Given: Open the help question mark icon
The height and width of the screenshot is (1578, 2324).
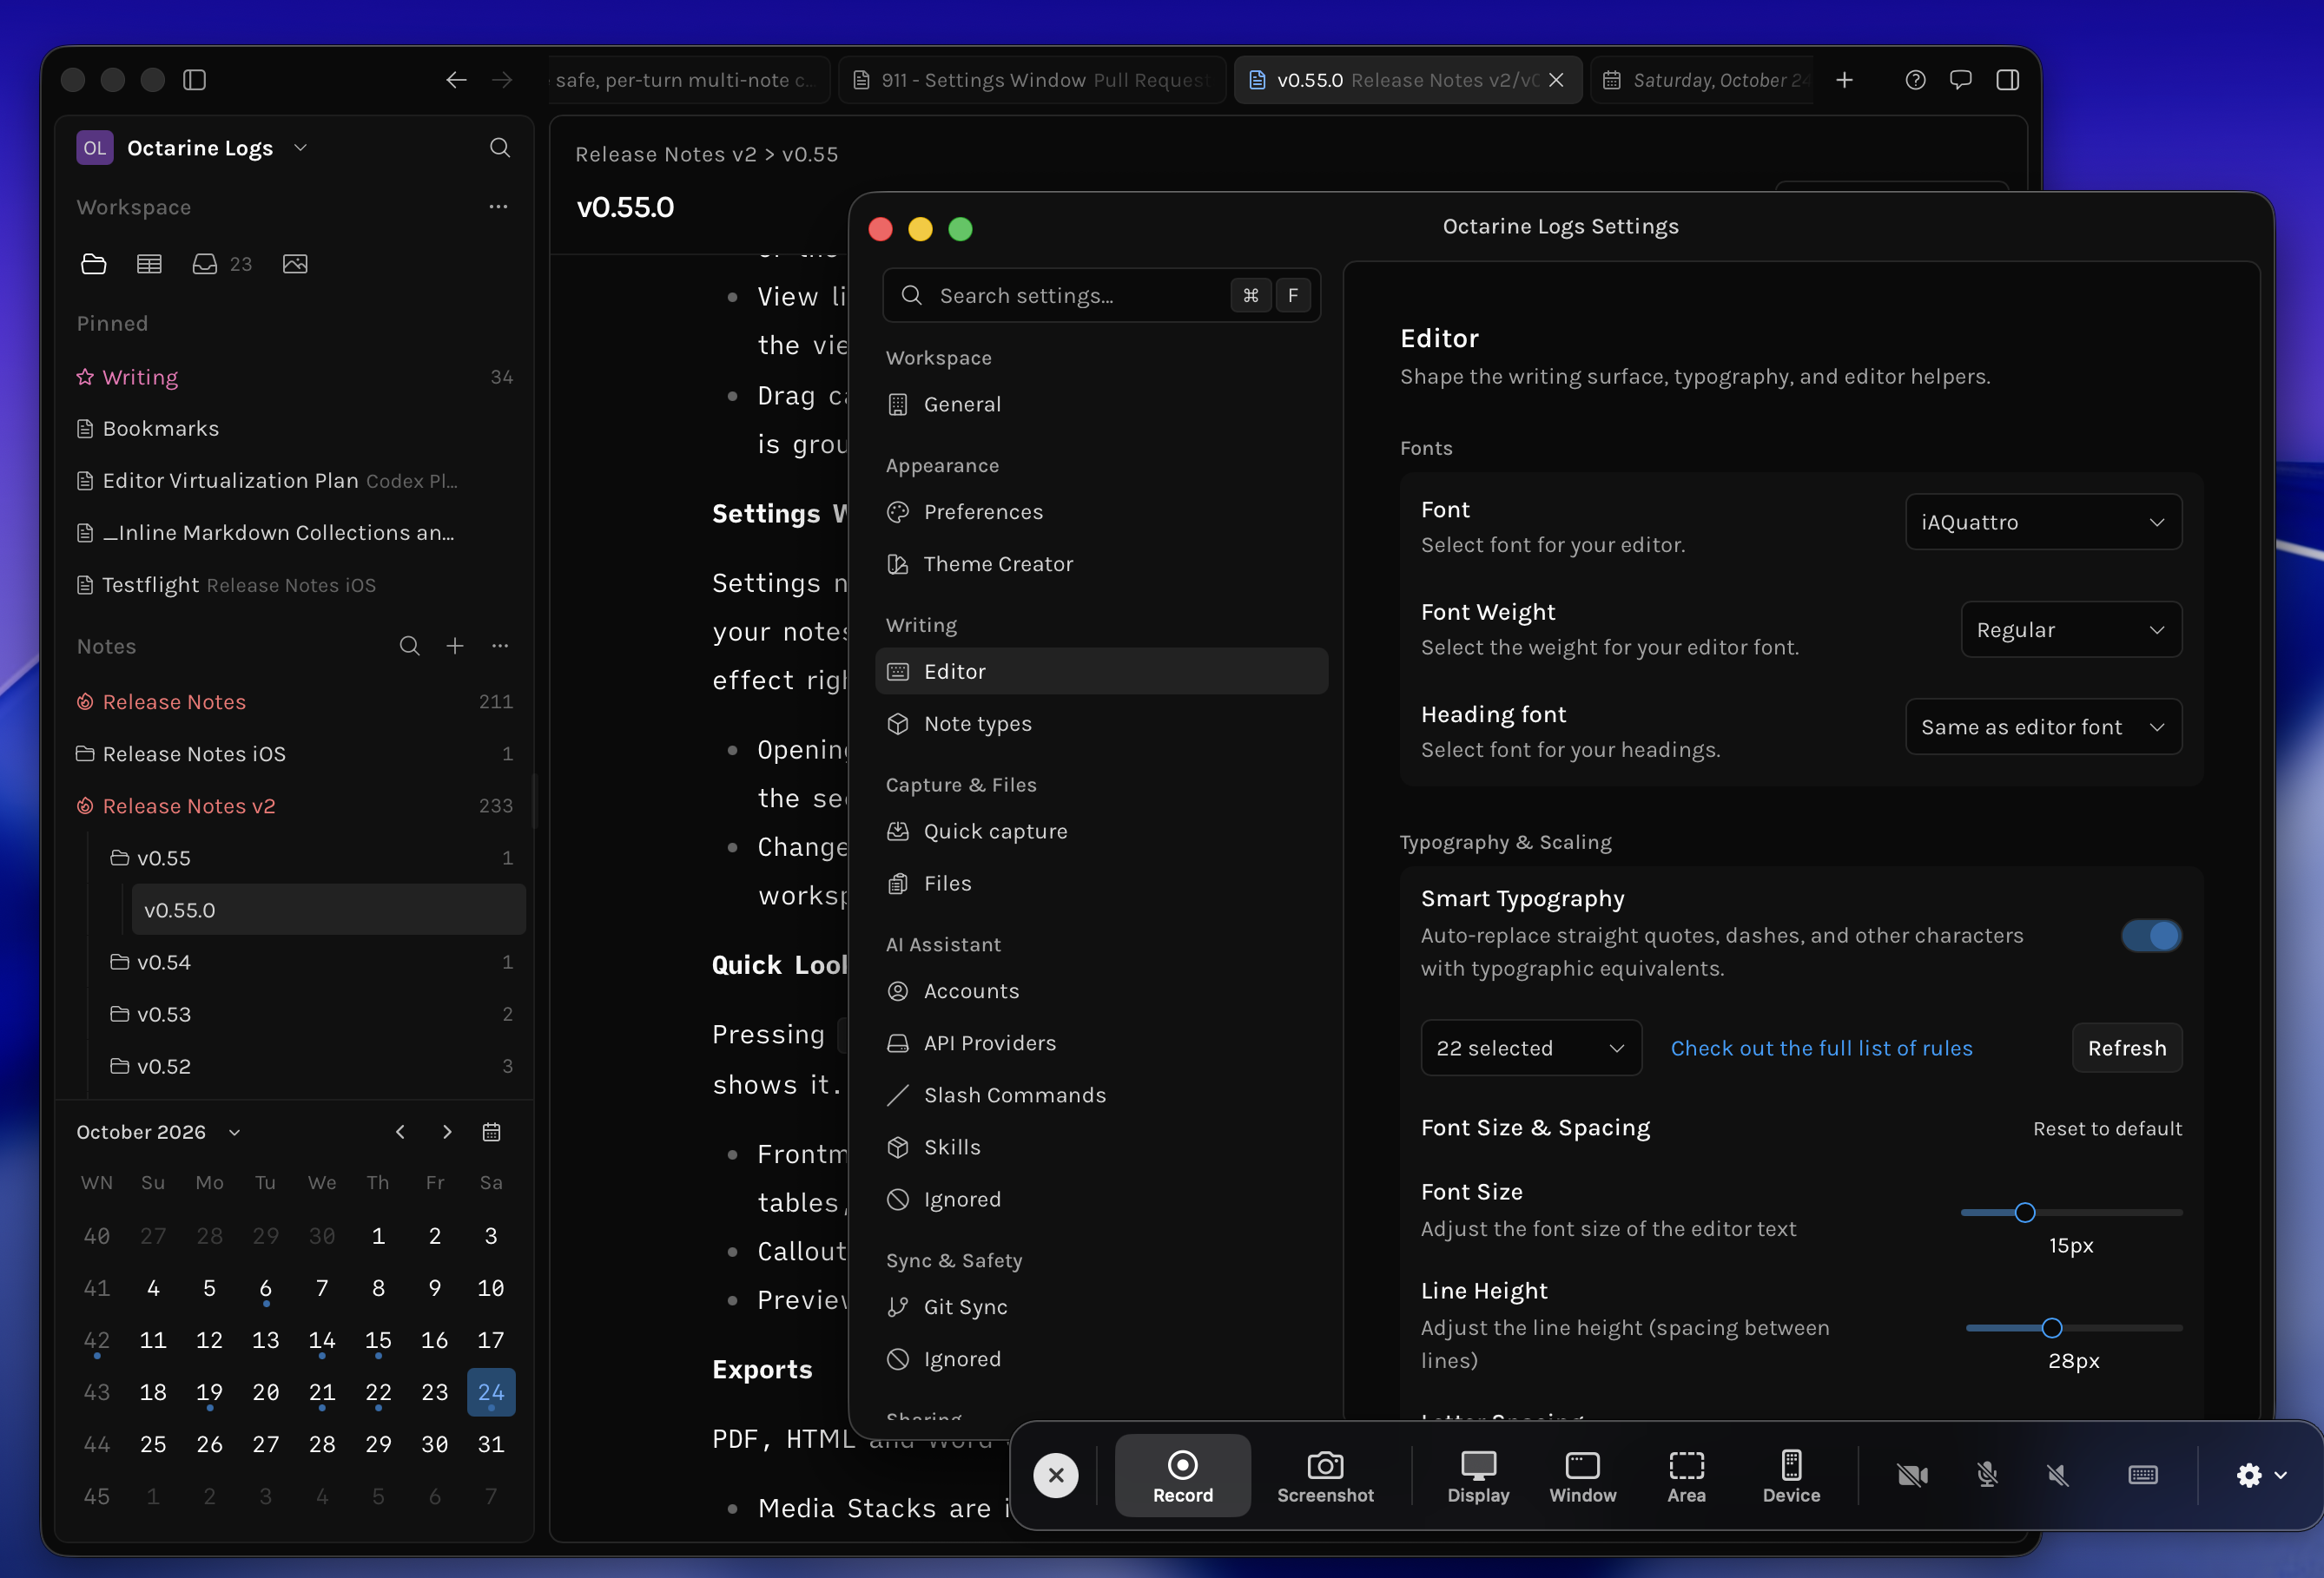Looking at the screenshot, I should click(1915, 80).
